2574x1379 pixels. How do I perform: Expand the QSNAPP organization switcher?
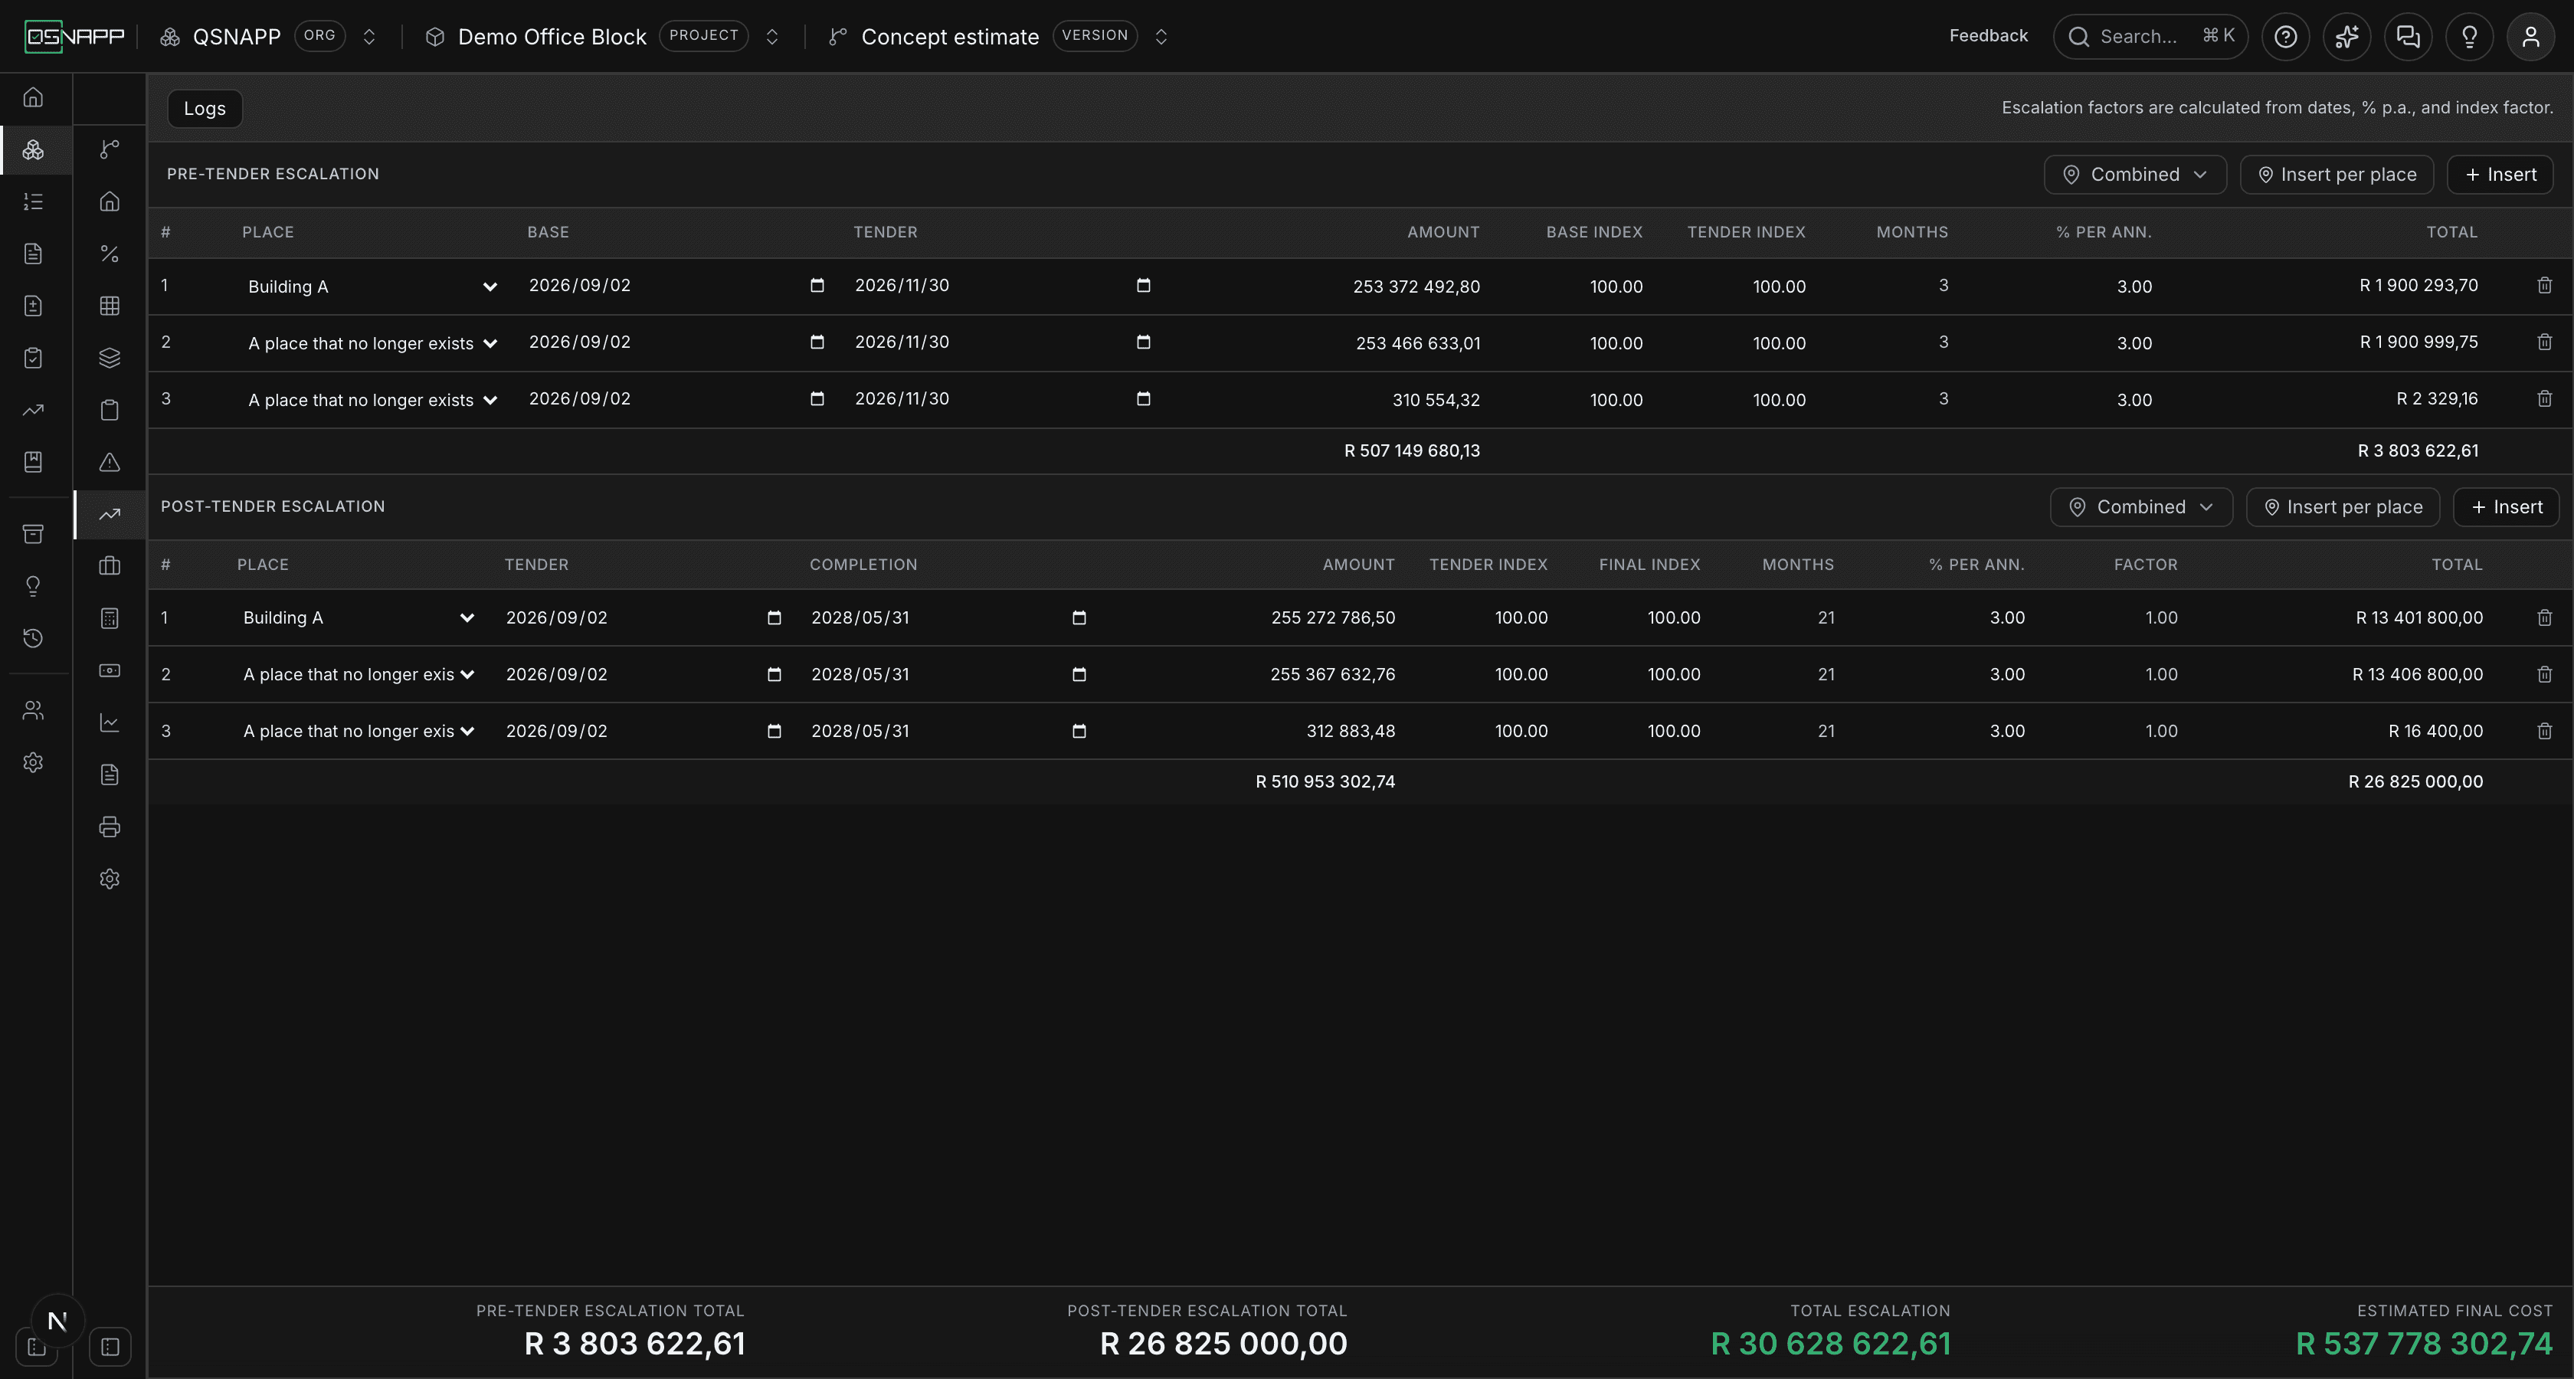(x=368, y=37)
